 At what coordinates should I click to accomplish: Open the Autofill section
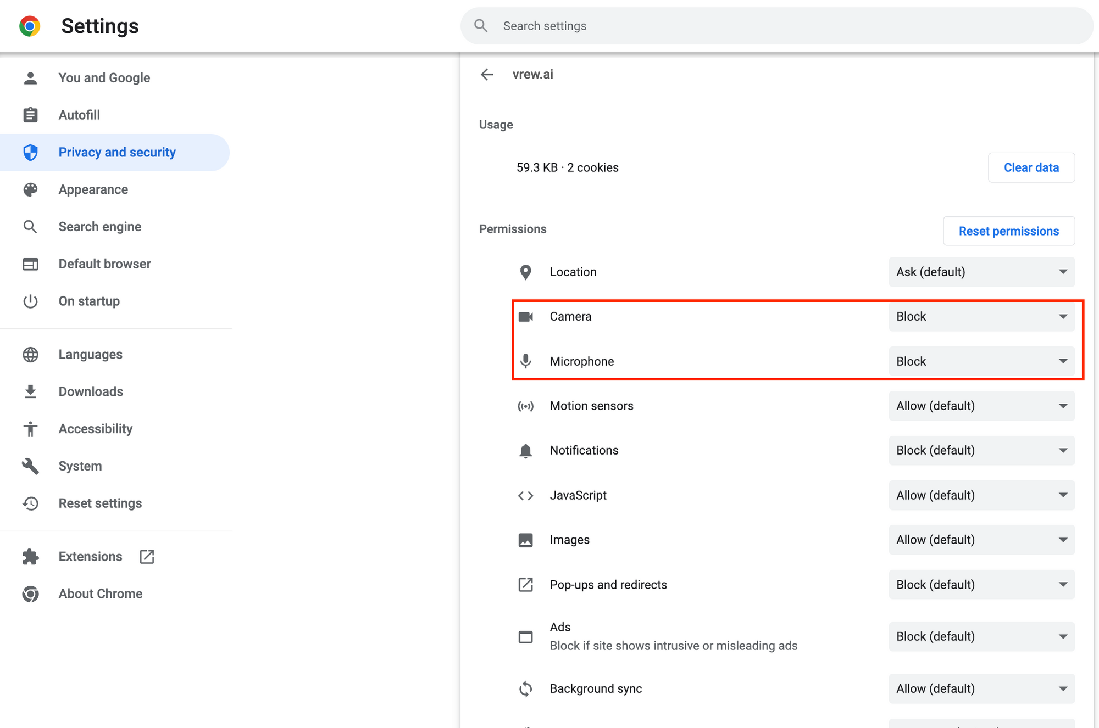pos(114,115)
